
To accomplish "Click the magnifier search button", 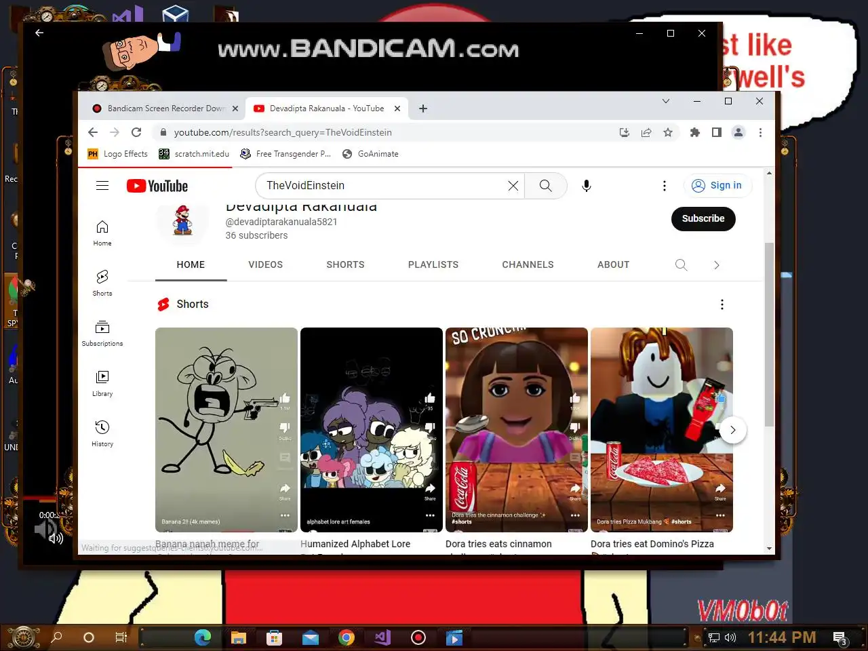I will pyautogui.click(x=546, y=186).
